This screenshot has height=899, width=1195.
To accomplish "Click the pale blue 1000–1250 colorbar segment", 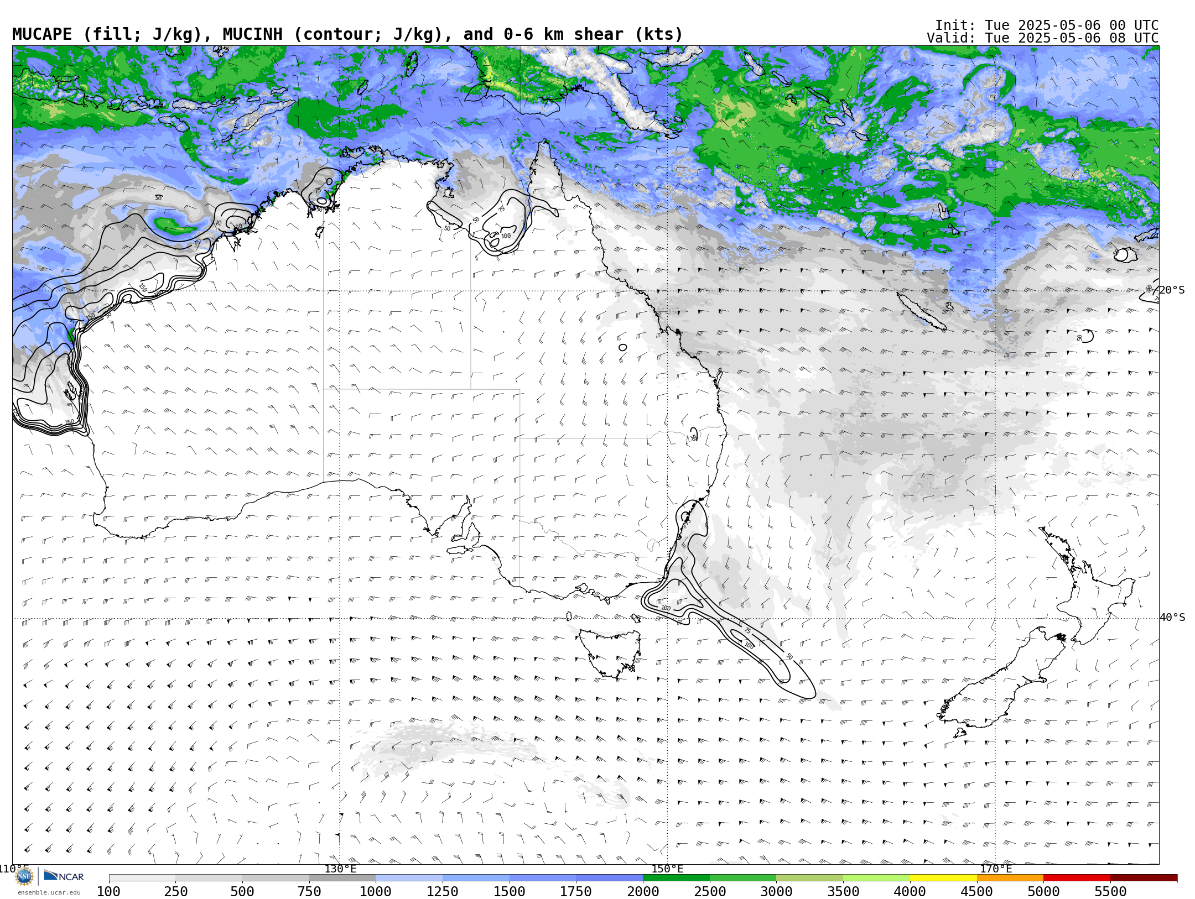I will [x=409, y=878].
